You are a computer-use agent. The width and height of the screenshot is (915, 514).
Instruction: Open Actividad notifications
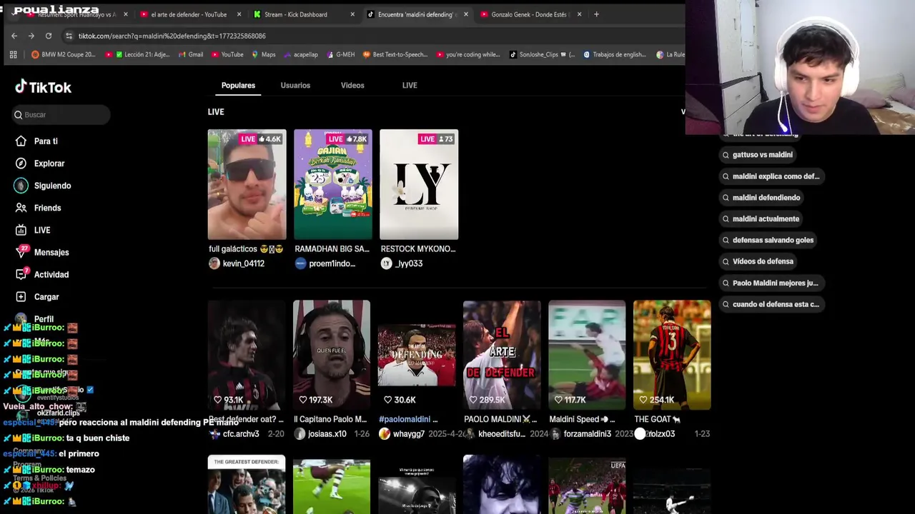click(42, 274)
